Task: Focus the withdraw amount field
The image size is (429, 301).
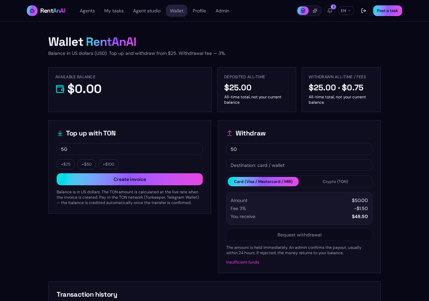Action: (299, 149)
